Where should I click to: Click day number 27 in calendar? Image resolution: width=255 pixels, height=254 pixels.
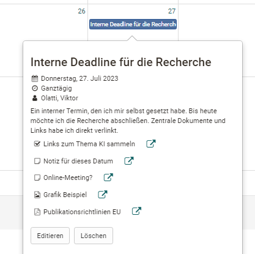tap(172, 11)
